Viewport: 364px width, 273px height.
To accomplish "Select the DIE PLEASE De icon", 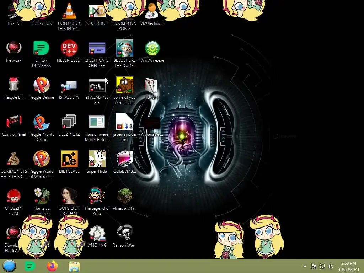I will [69, 162].
